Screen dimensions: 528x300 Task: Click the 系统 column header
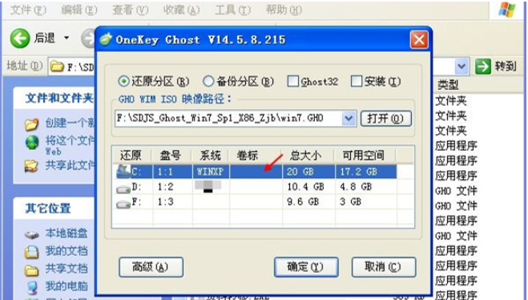[210, 156]
